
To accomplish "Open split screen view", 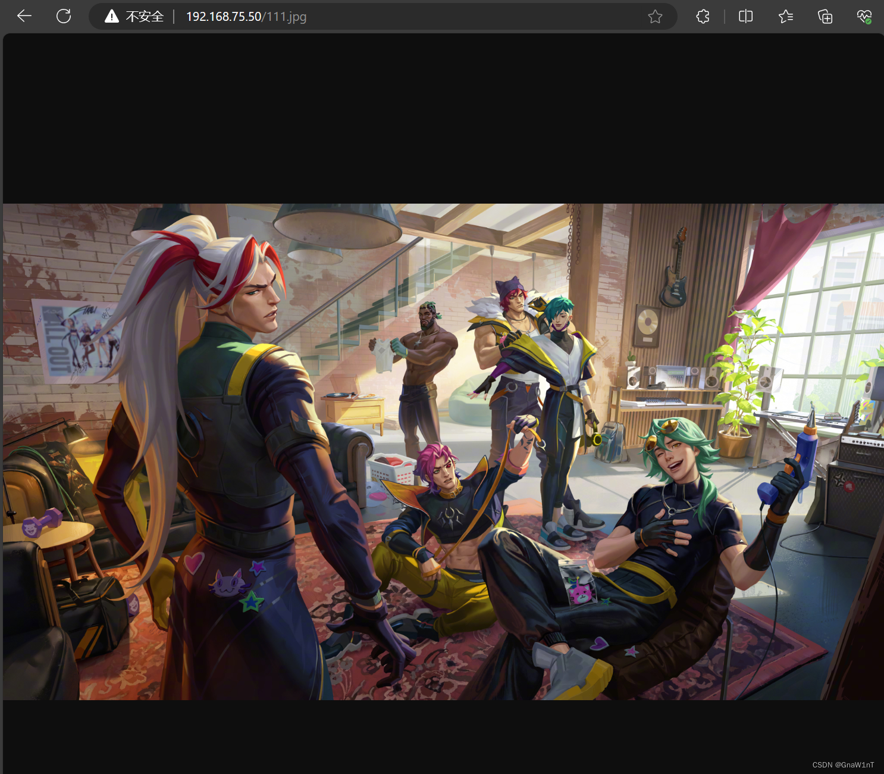I will pyautogui.click(x=745, y=17).
